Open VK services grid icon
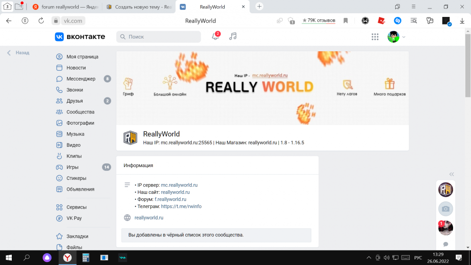The height and width of the screenshot is (265, 471). point(375,37)
